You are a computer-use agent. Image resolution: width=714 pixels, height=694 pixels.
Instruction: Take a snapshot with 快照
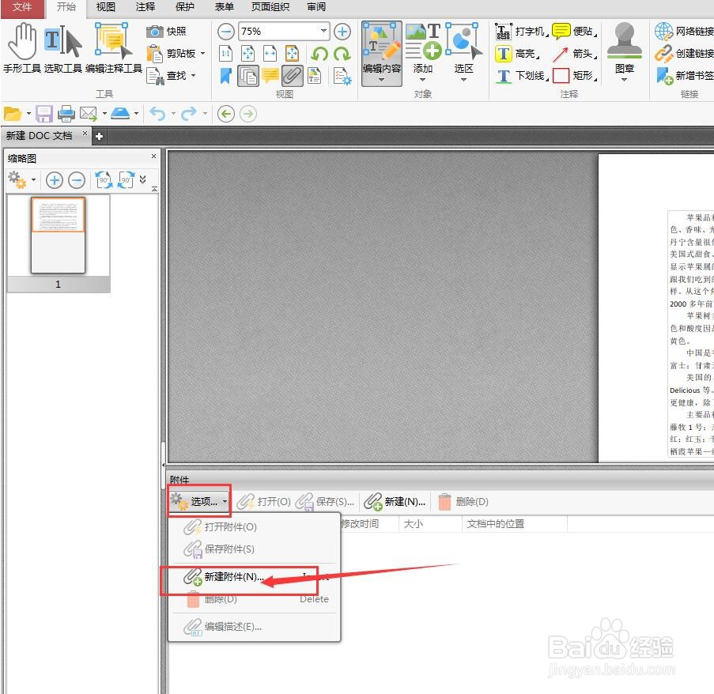click(166, 32)
